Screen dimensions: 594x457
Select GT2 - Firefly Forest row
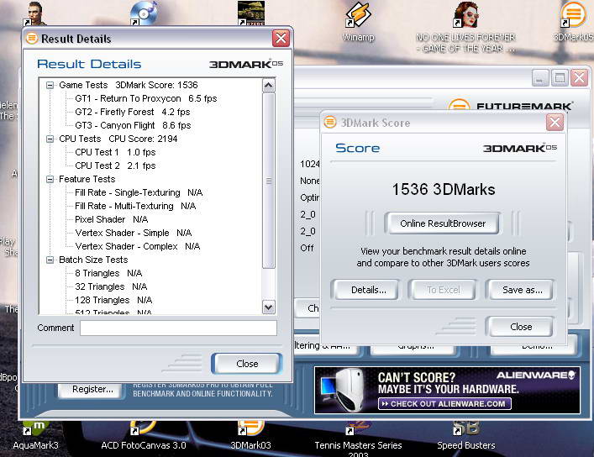(x=132, y=113)
